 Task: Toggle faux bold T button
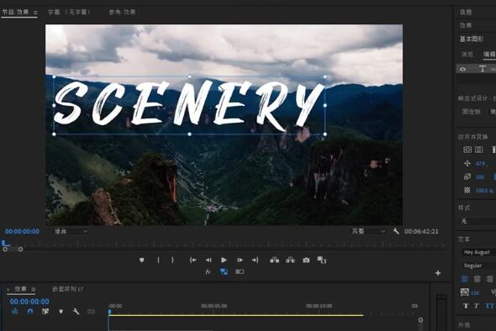(466, 306)
